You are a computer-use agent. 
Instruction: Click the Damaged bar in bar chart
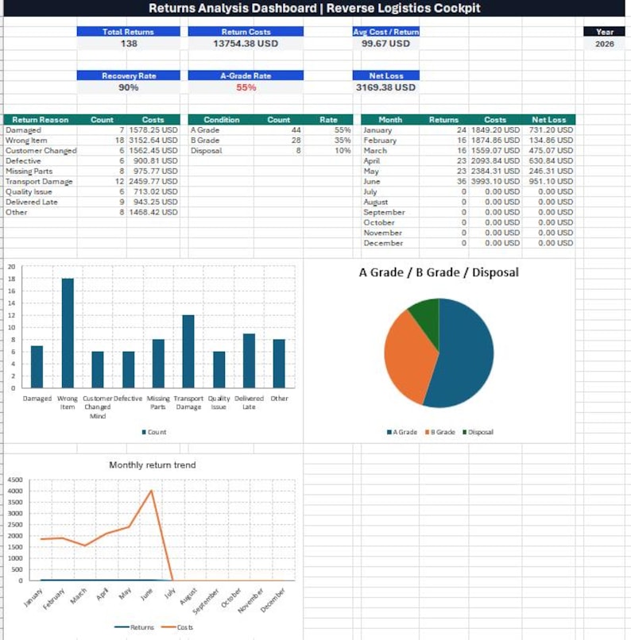(37, 367)
